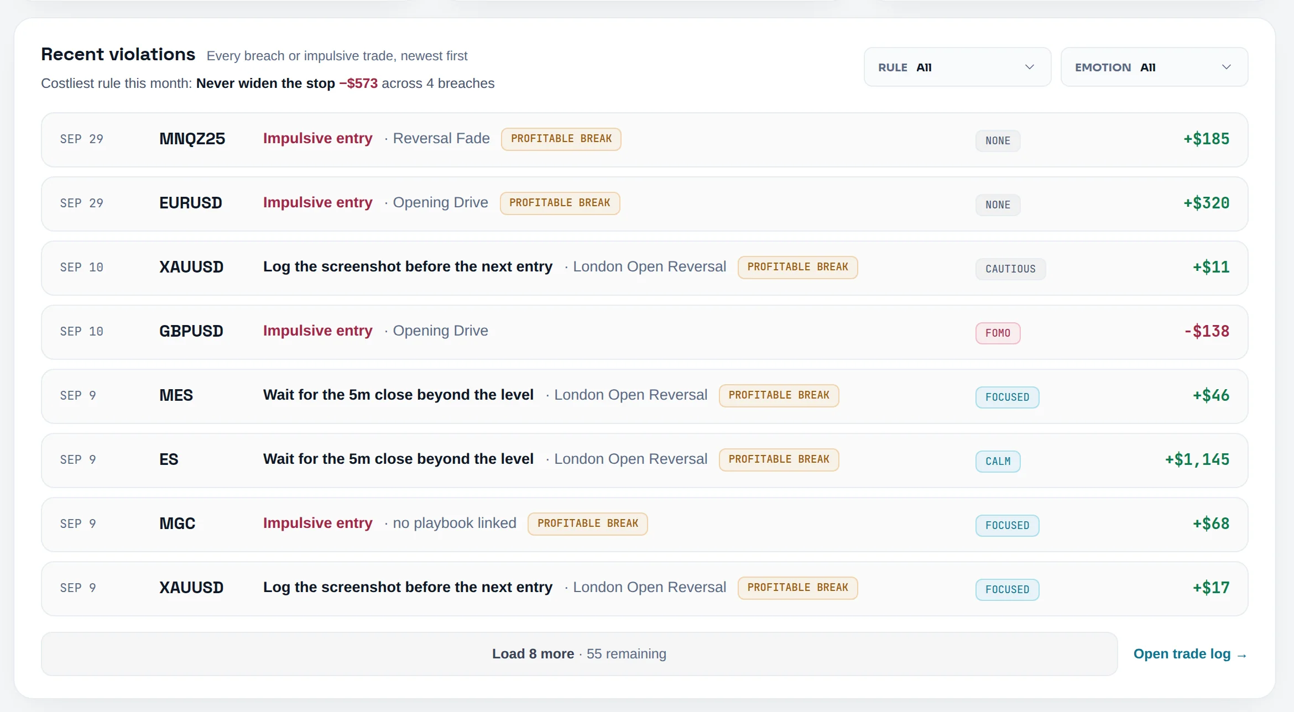Image resolution: width=1294 pixels, height=712 pixels.
Task: Click the Recent violations heading
Action: (118, 54)
